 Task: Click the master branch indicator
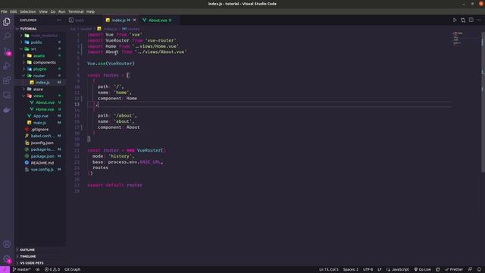click(x=21, y=270)
